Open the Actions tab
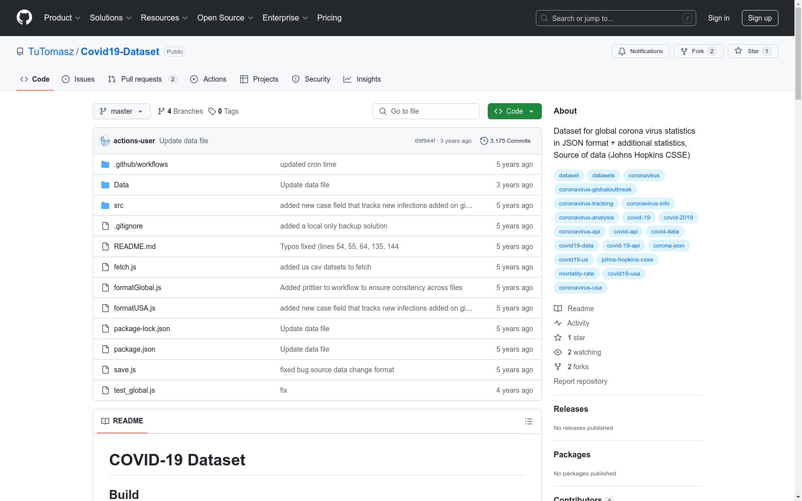This screenshot has width=802, height=501. 208,79
